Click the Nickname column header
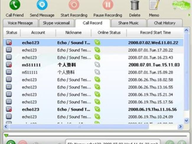Screen dimensions: 192x144 (73, 32)
